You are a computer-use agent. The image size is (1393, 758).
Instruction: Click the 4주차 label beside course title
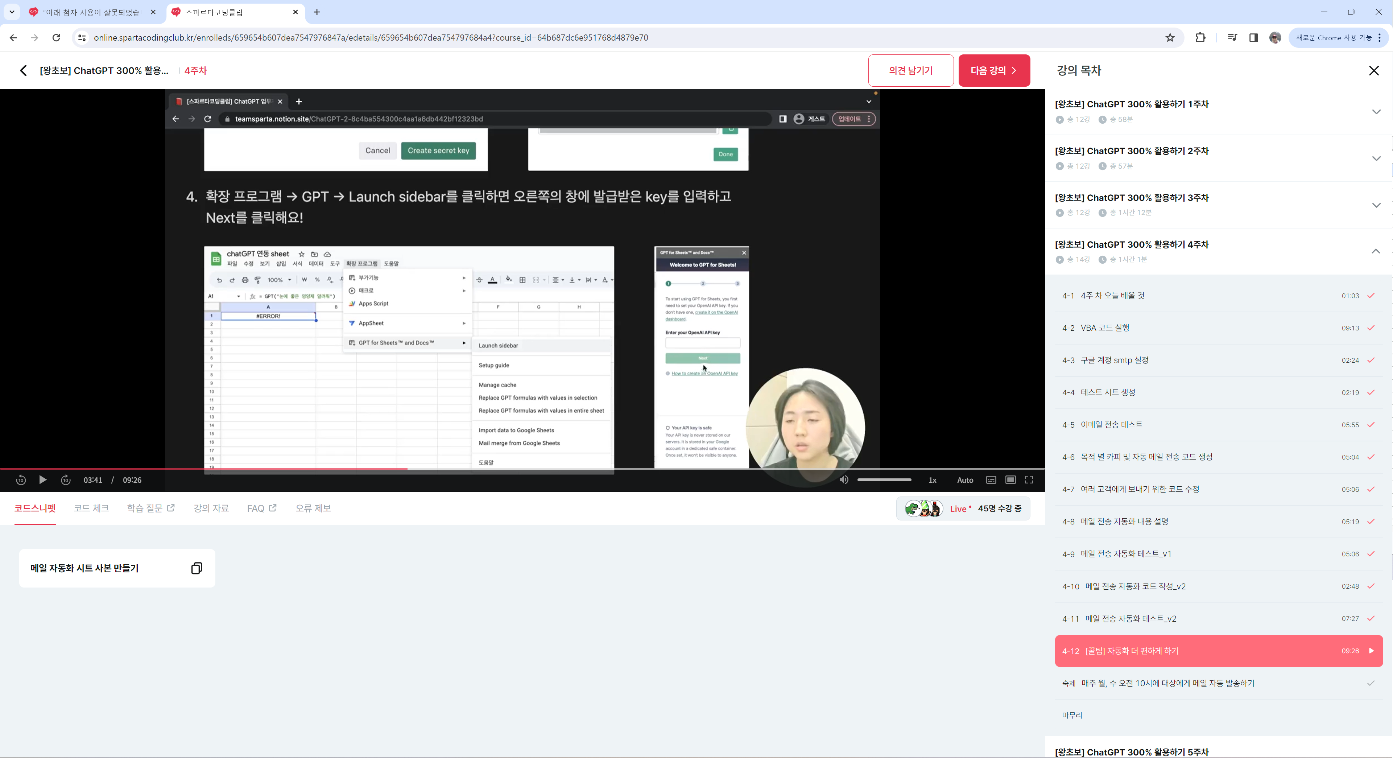coord(196,70)
